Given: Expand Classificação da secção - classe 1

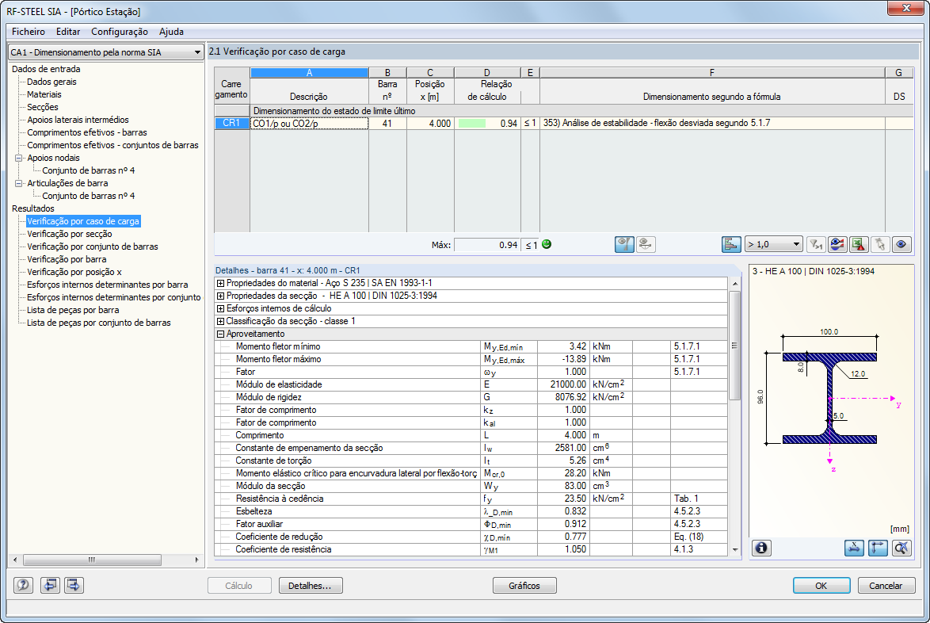Looking at the screenshot, I should click(x=221, y=322).
